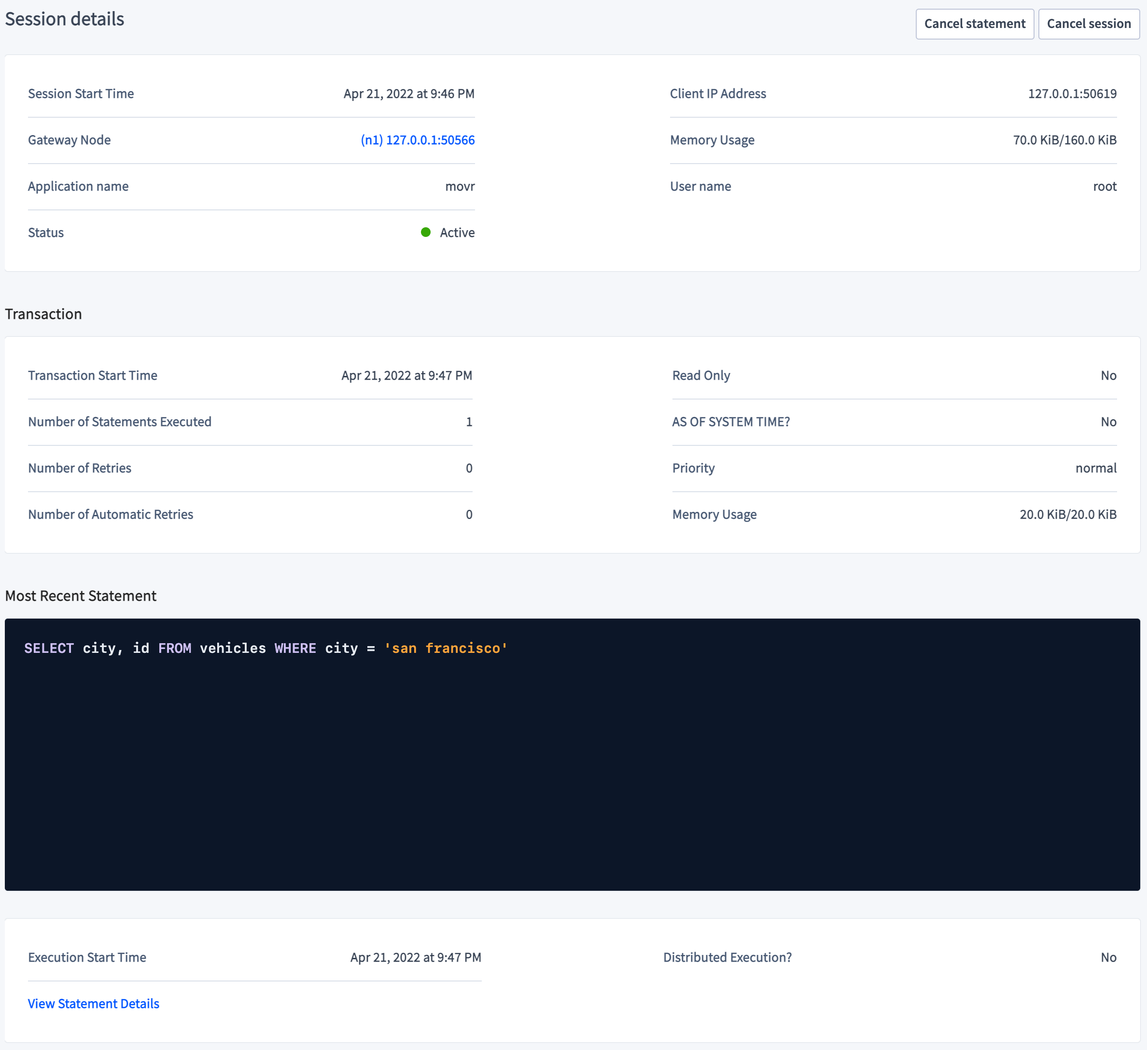Click the Transaction Start Time value

tap(405, 375)
